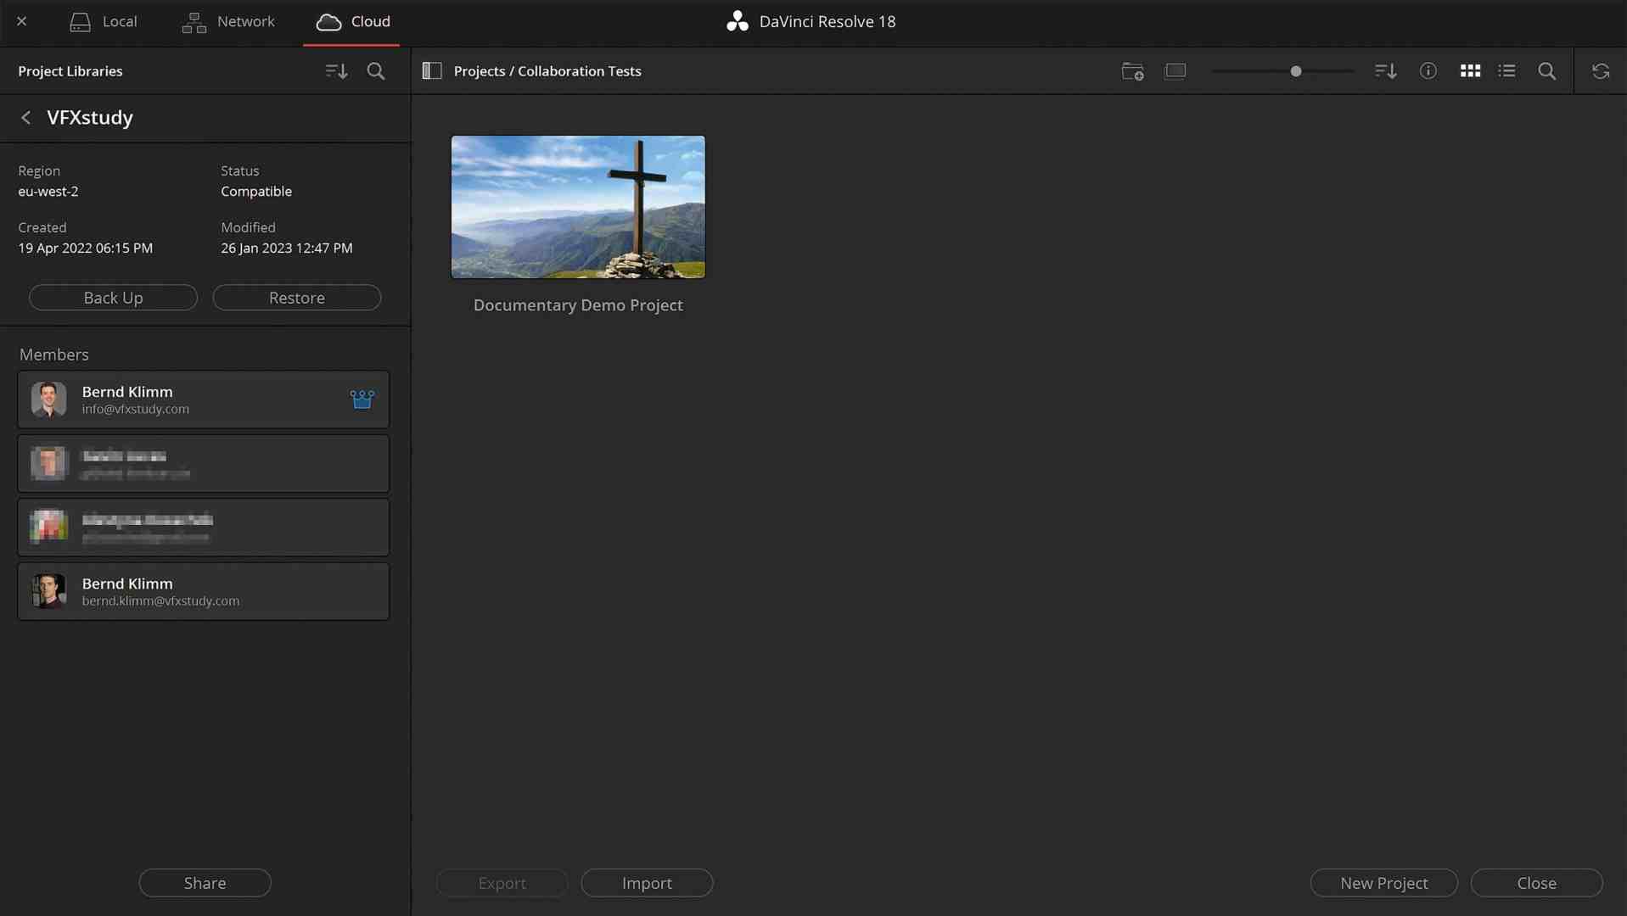This screenshot has height=916, width=1627.
Task: Switch to the Local tab
Action: 104,21
